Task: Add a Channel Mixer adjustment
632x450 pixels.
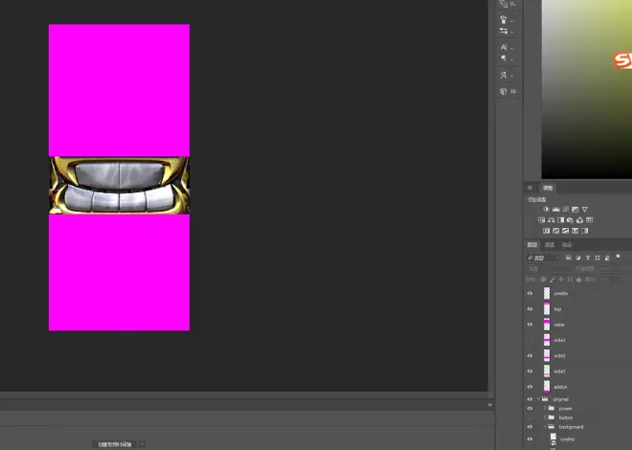Action: click(x=579, y=220)
